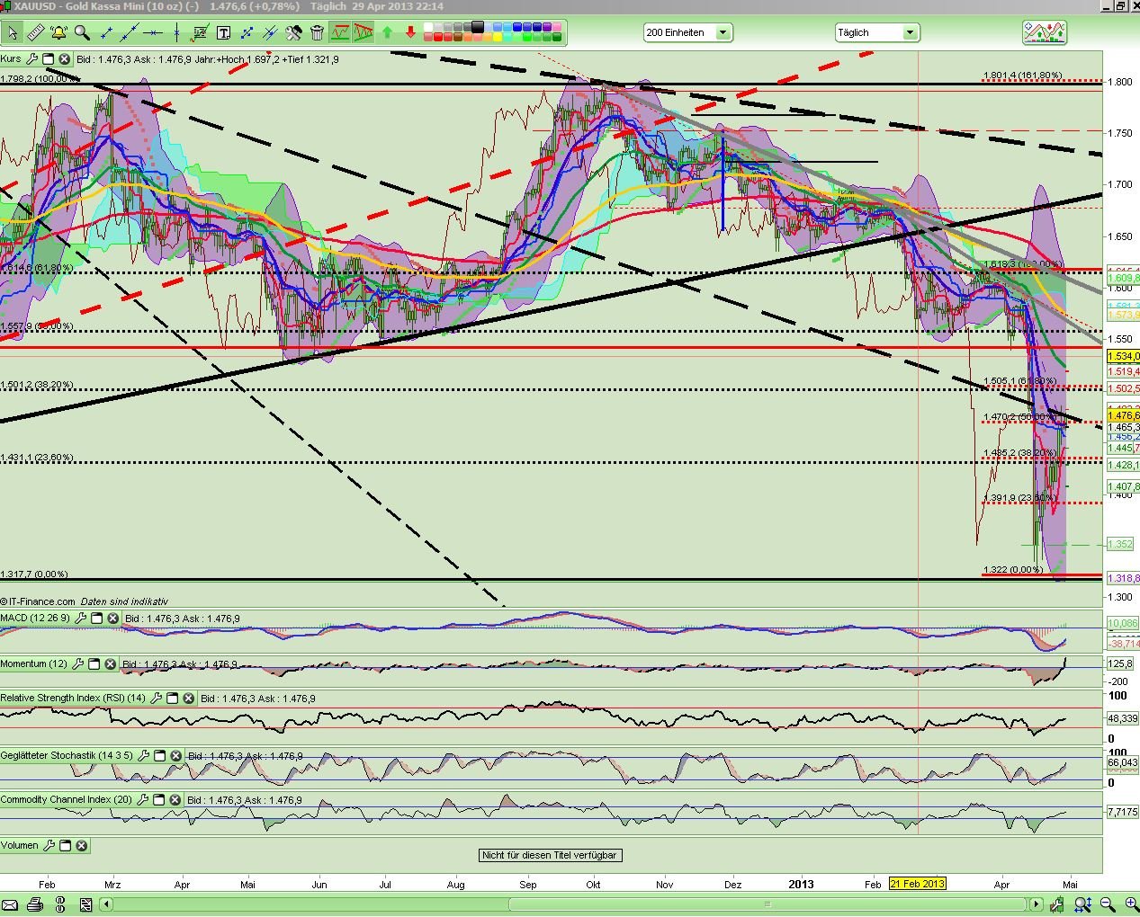The width and height of the screenshot is (1140, 917).
Task: Click the printer icon in bottom bar
Action: (x=35, y=905)
